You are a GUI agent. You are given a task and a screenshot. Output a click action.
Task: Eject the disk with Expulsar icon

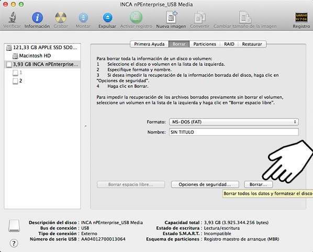(x=107, y=18)
